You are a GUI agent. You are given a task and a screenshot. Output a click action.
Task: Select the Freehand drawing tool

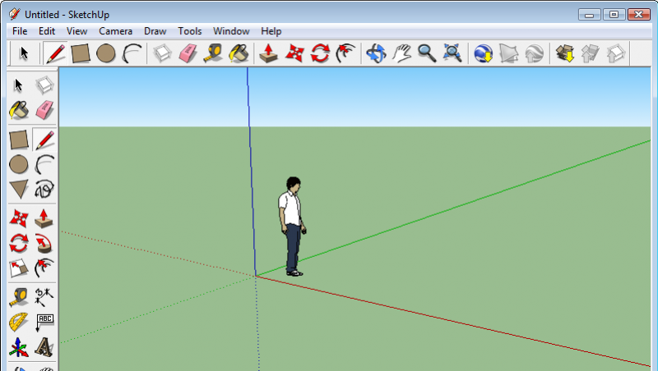tap(44, 190)
